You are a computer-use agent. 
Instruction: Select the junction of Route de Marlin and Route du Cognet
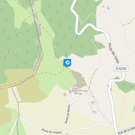64,132
